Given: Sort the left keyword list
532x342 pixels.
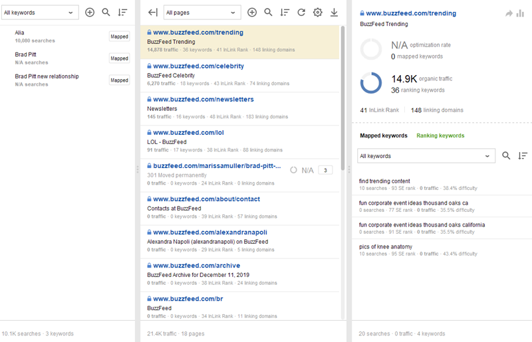Looking at the screenshot, I should pyautogui.click(x=122, y=13).
